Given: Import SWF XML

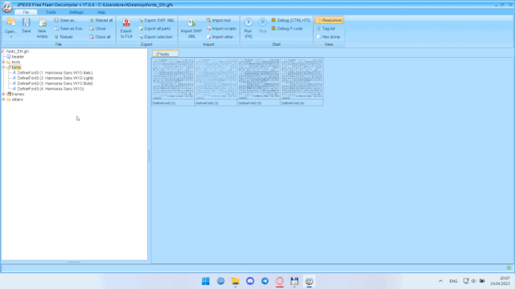Looking at the screenshot, I should (x=192, y=29).
